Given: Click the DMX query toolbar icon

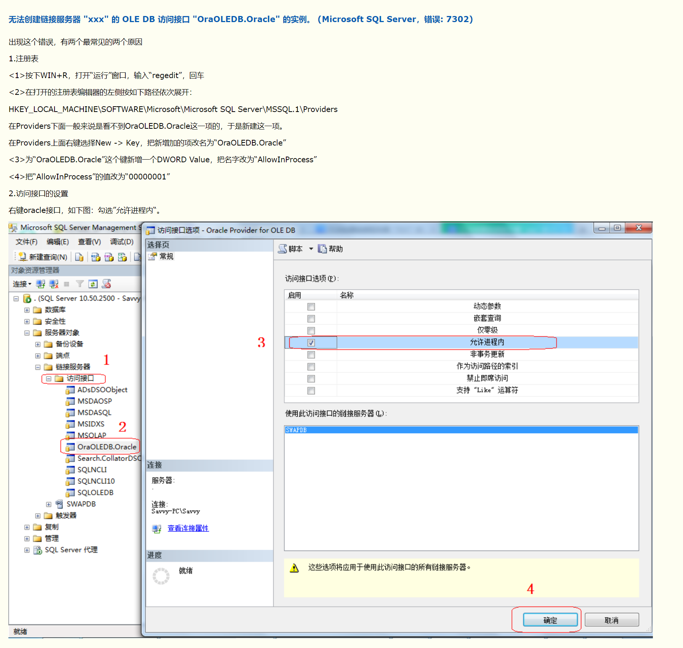Looking at the screenshot, I should point(109,257).
